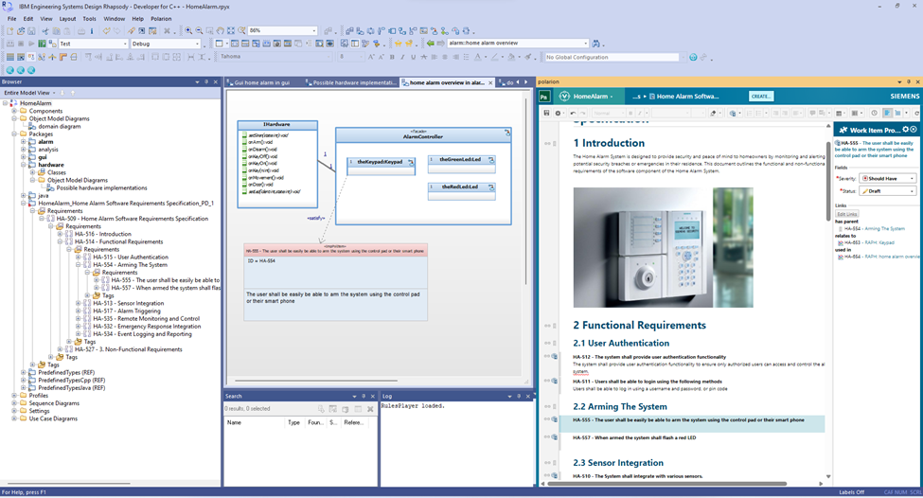Click the Underline formatting icon

(x=414, y=57)
